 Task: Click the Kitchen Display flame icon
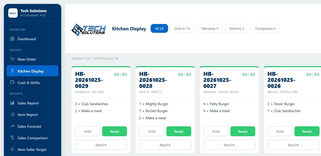tap(12, 71)
